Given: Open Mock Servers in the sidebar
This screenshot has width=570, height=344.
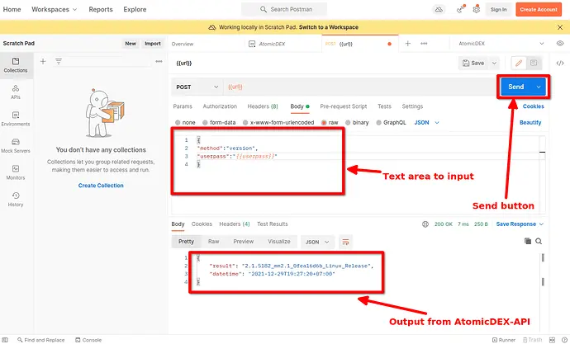Looking at the screenshot, I should click(x=16, y=145).
